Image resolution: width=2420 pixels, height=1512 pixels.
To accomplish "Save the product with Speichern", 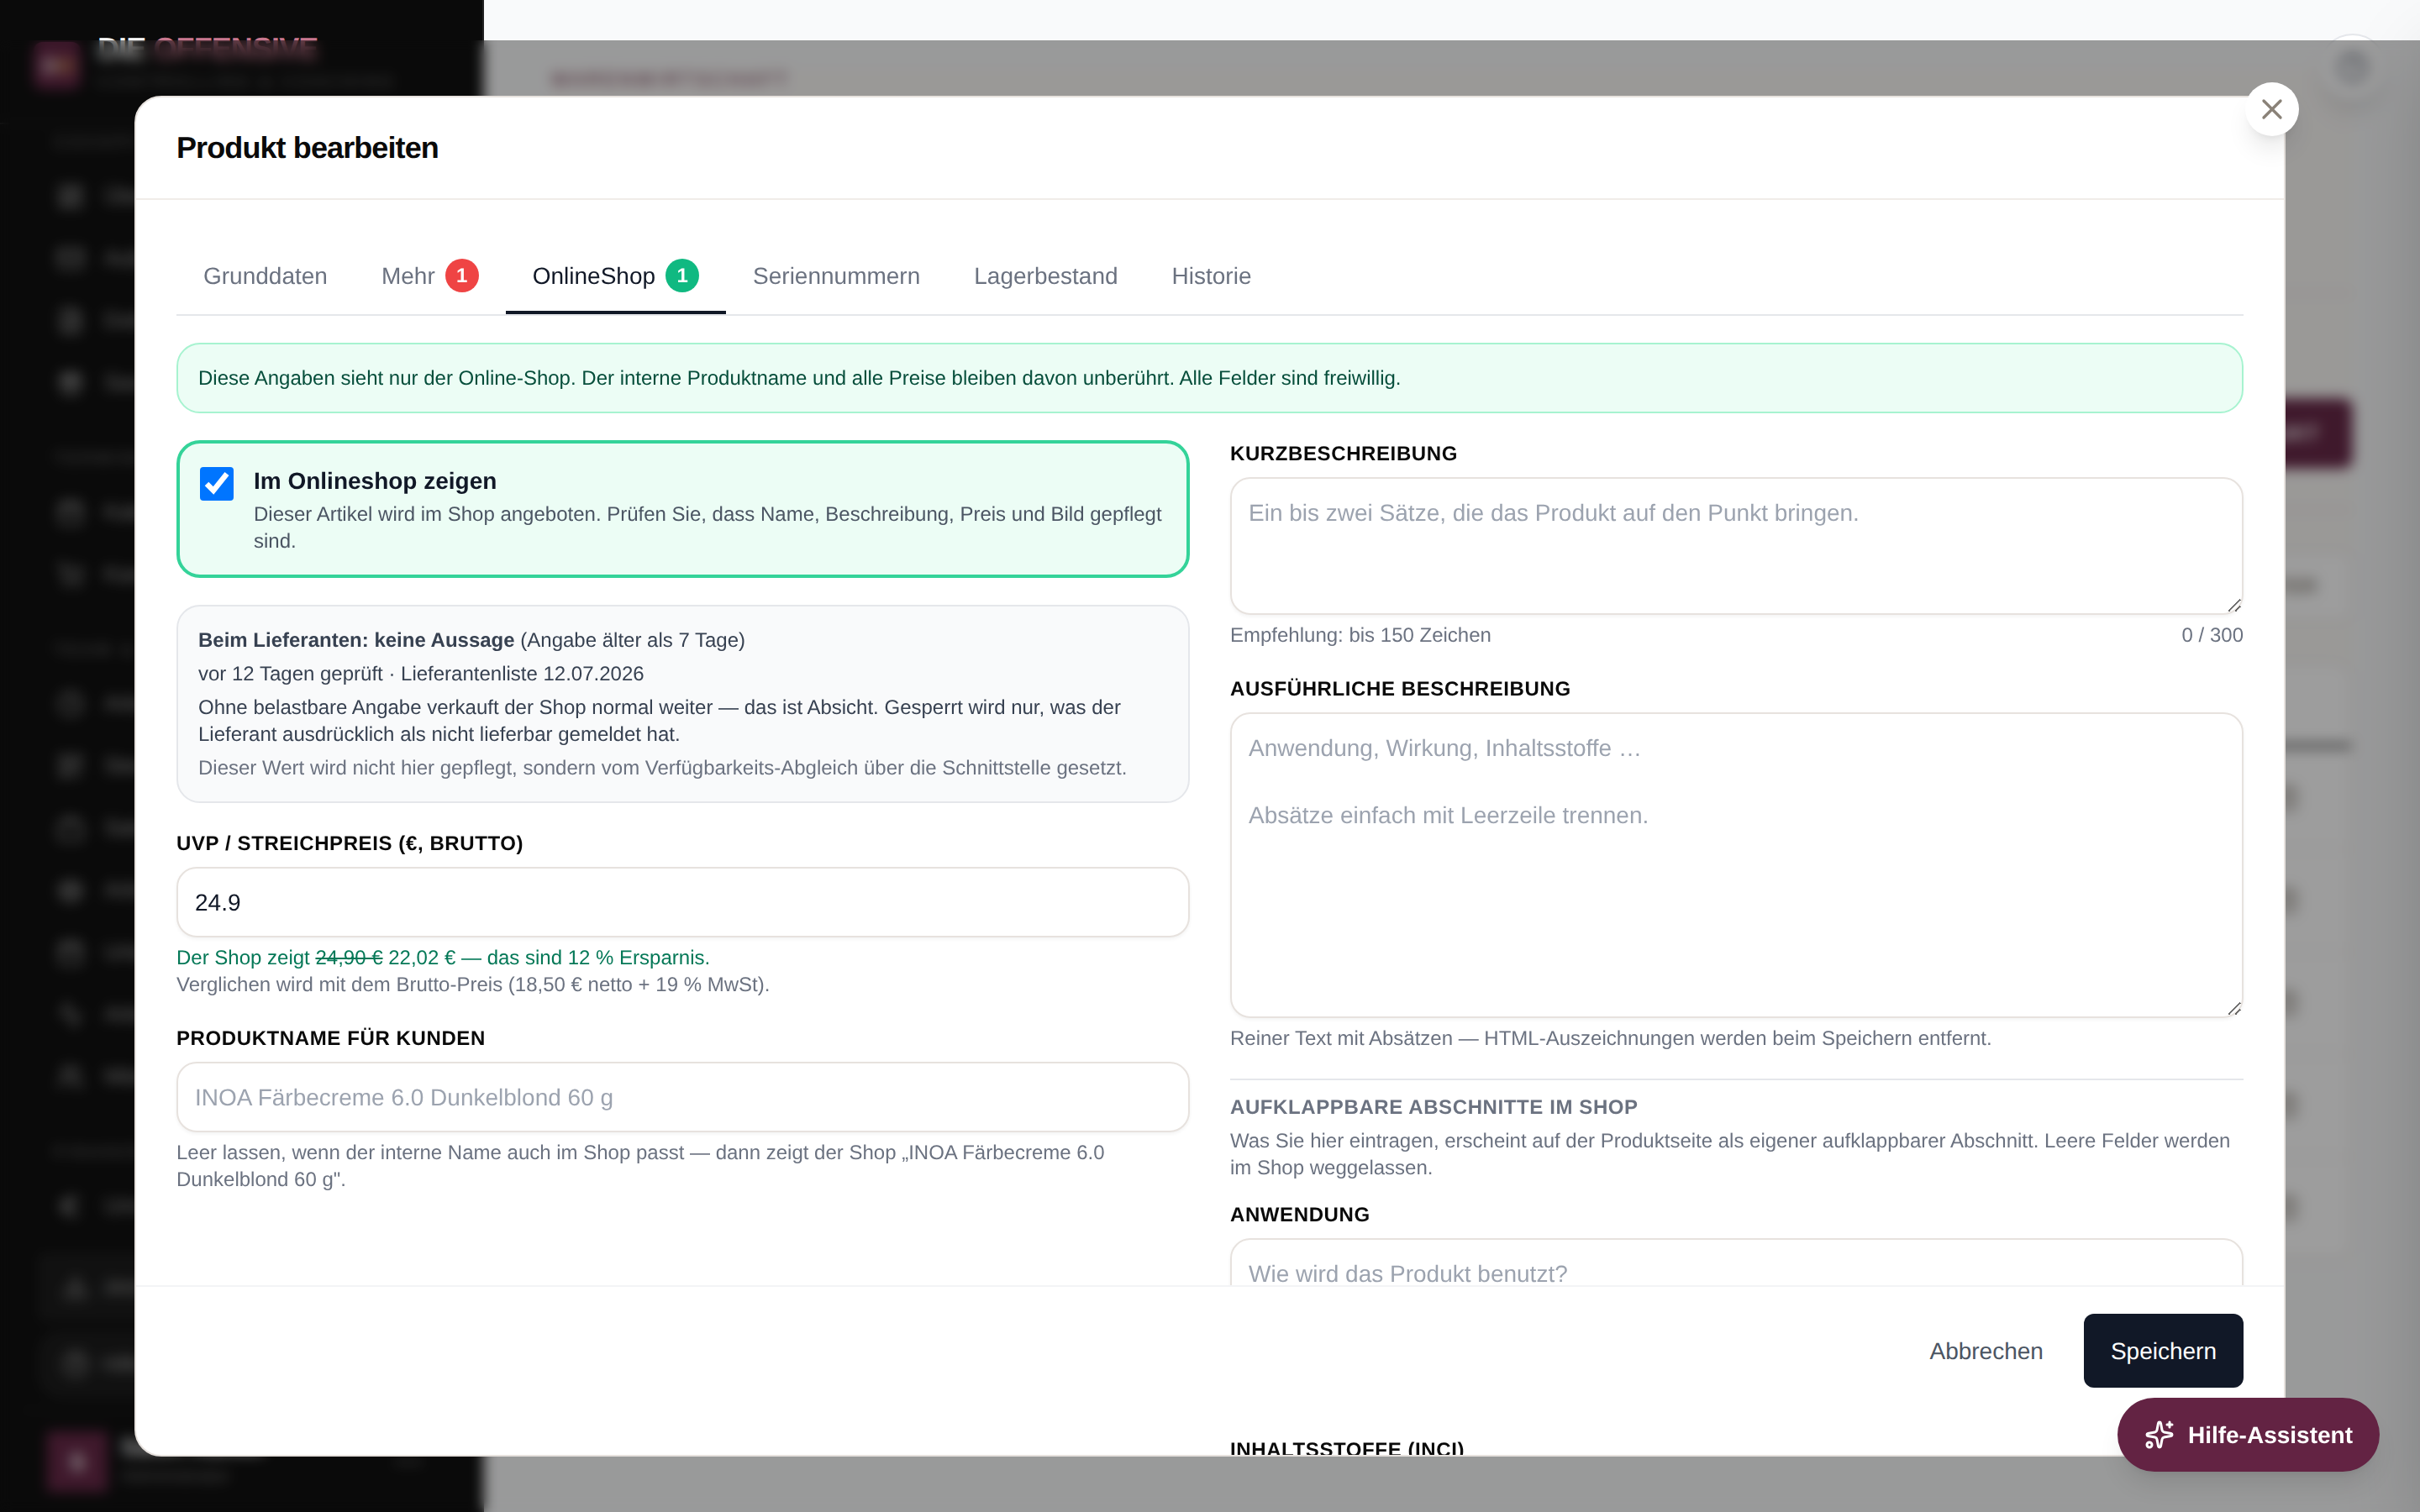I will click(x=2163, y=1351).
